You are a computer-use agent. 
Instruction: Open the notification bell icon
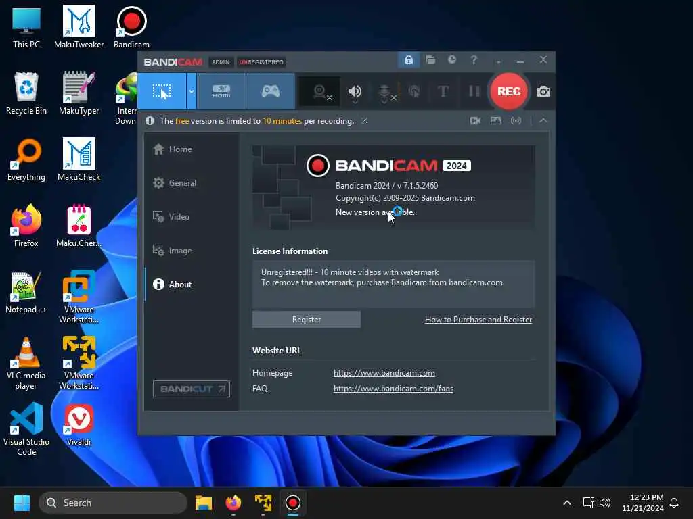tap(674, 503)
